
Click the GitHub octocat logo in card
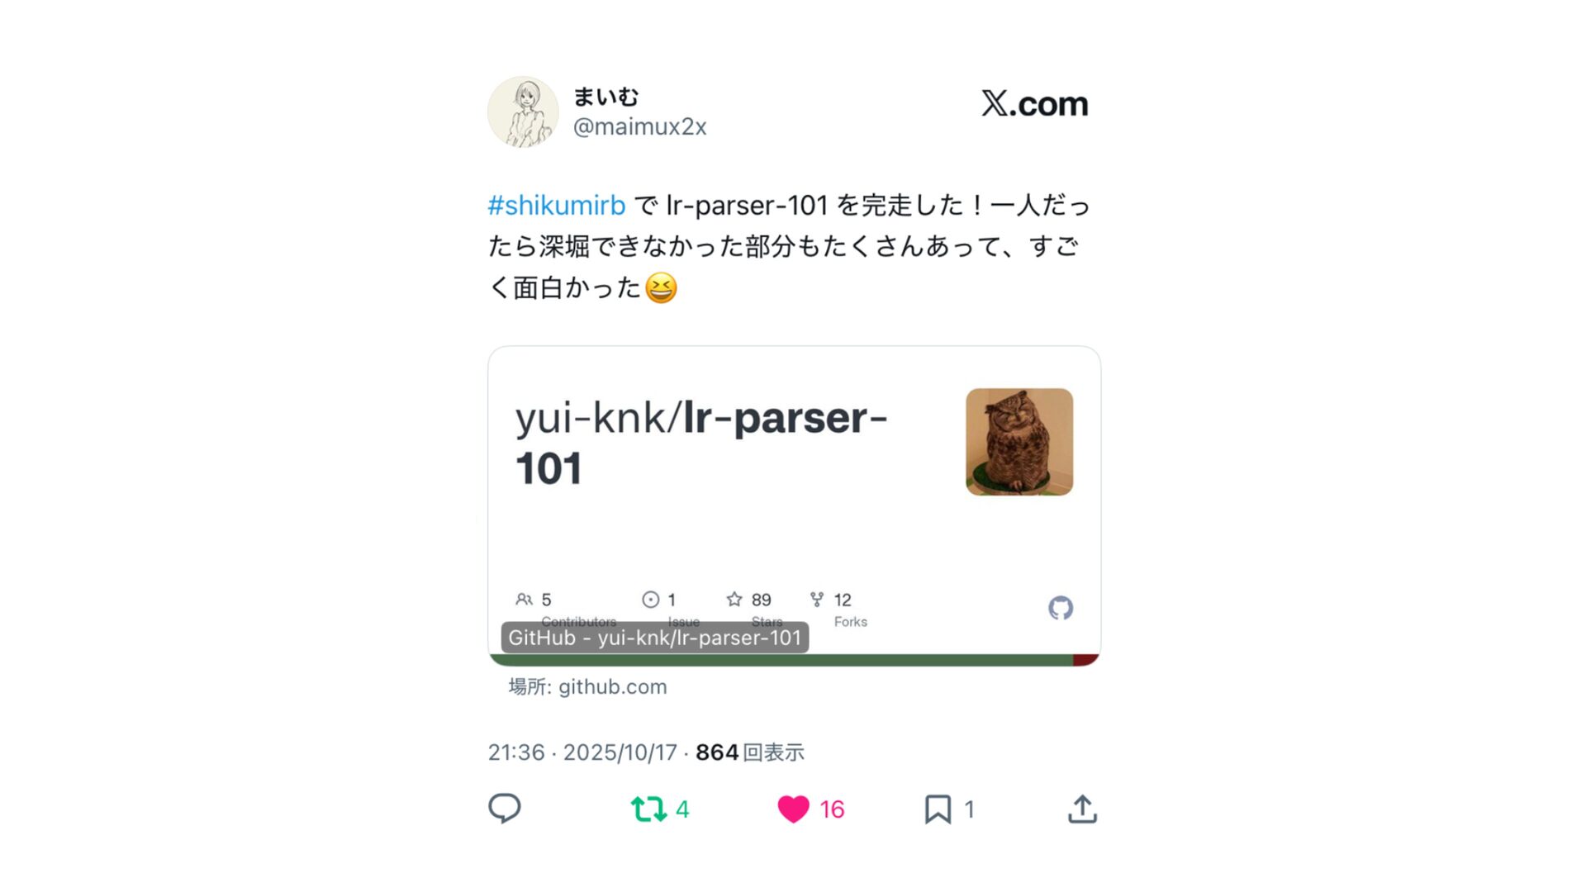pos(1061,608)
